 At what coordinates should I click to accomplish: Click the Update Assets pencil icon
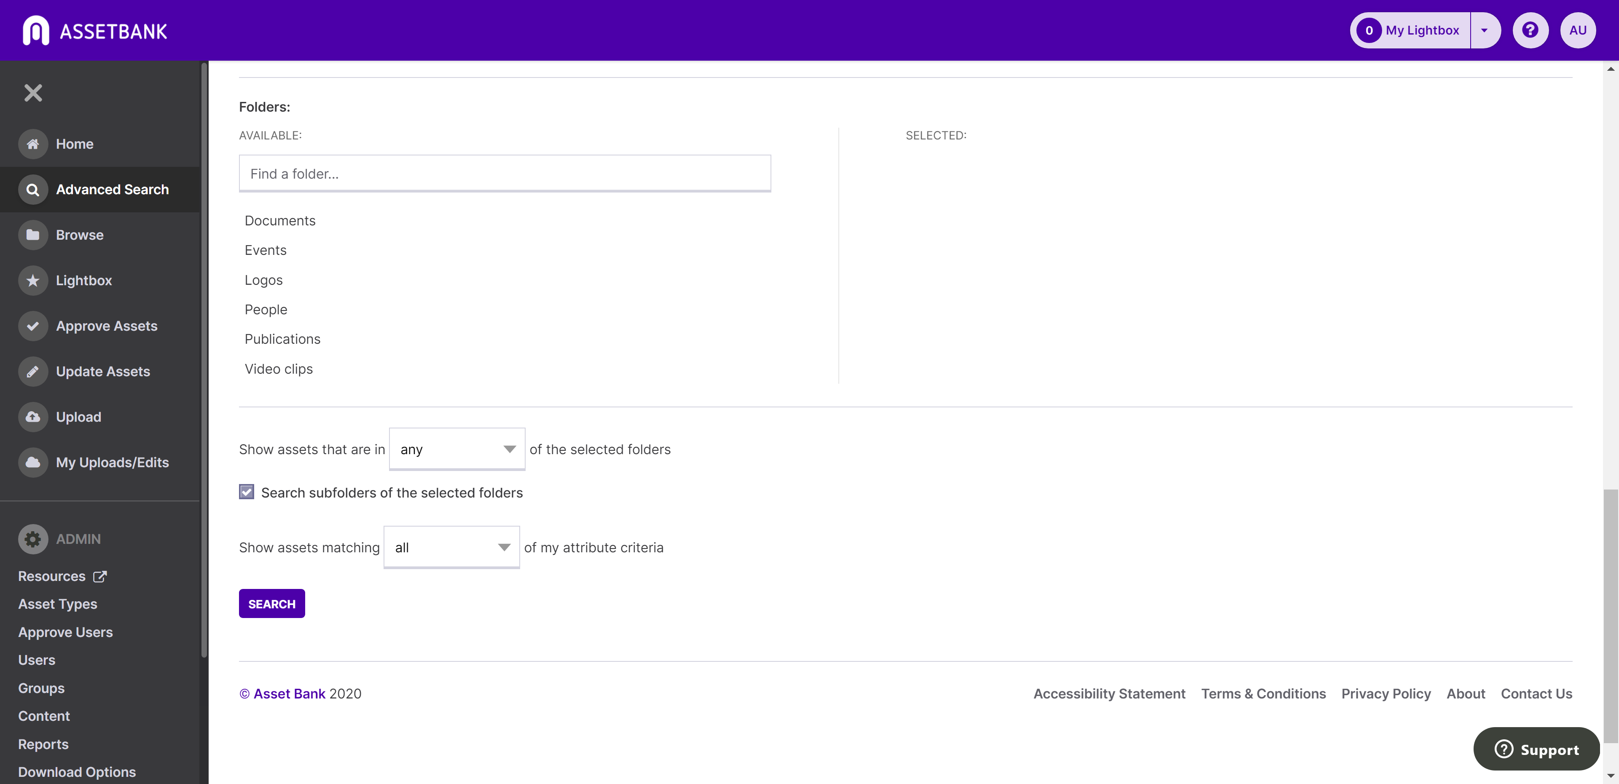tap(33, 371)
